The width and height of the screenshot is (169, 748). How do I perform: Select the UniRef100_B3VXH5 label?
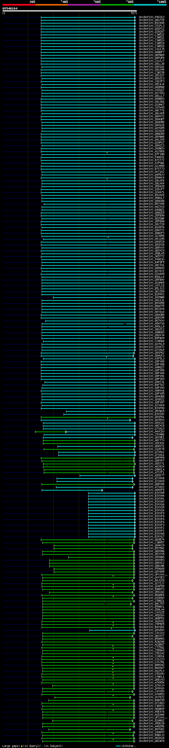coord(151,493)
